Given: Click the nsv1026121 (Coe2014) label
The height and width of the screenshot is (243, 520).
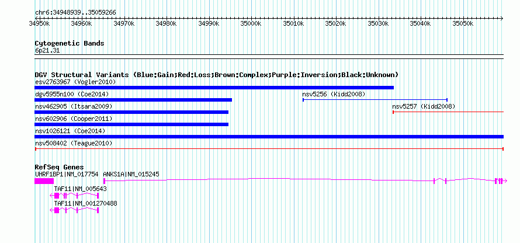Looking at the screenshot, I should 70,131.
